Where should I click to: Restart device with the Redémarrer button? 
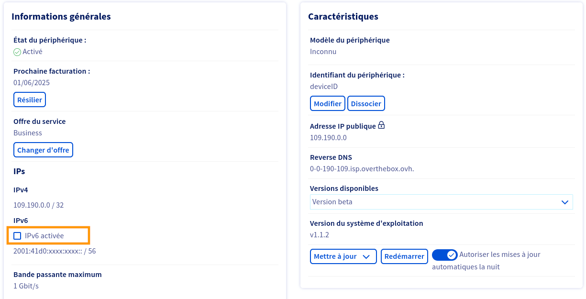(404, 256)
